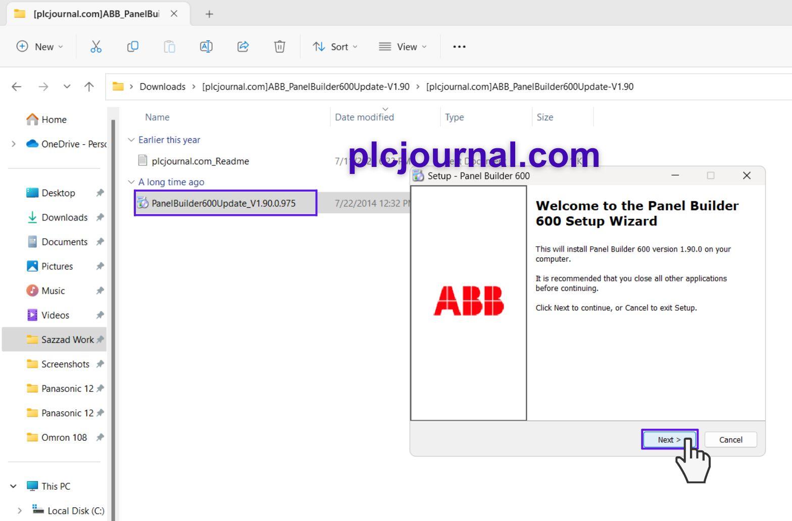Collapse the This PC tree node
The image size is (792, 521).
pyautogui.click(x=14, y=486)
